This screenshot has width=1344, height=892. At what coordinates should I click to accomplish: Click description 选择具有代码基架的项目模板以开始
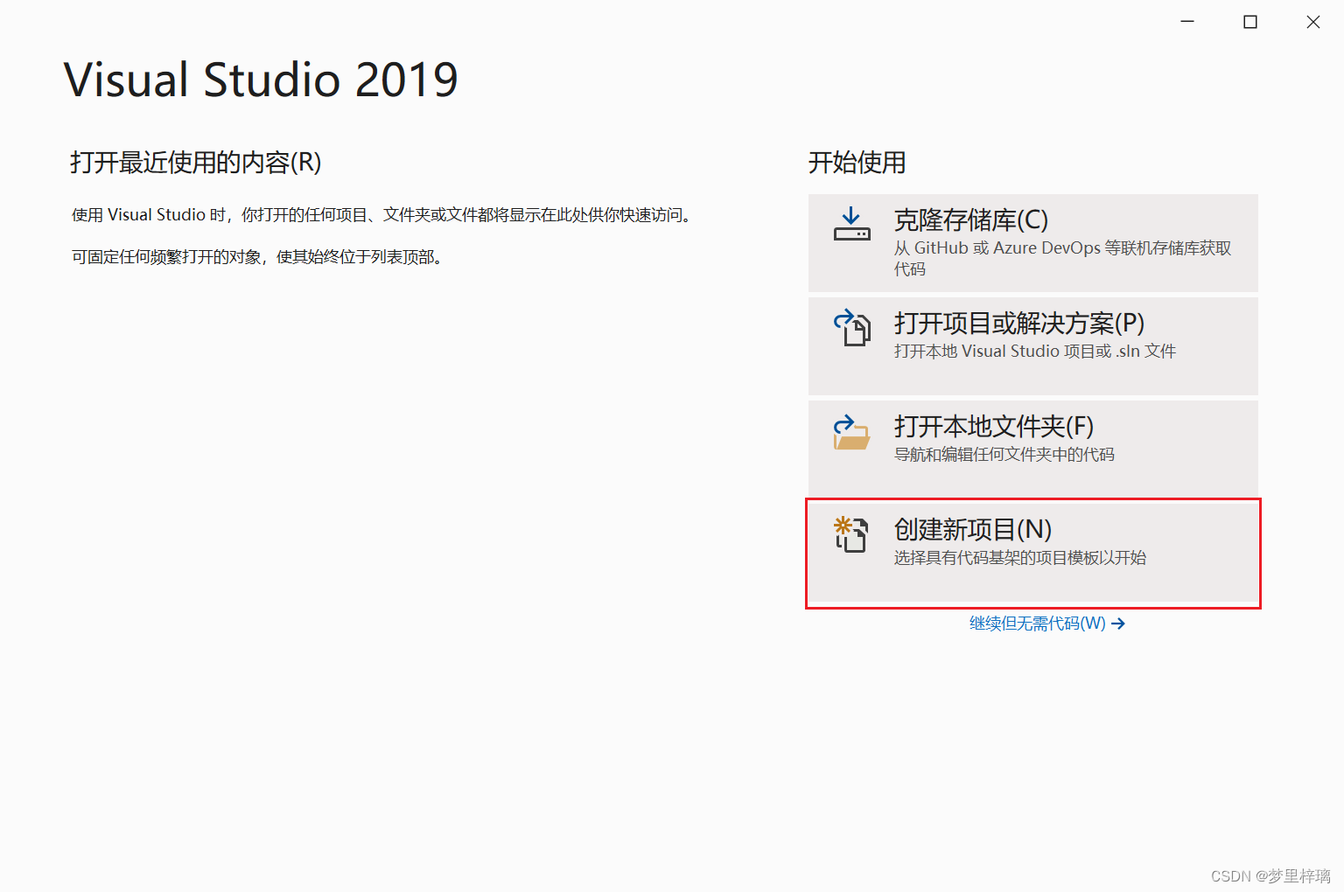click(1019, 557)
